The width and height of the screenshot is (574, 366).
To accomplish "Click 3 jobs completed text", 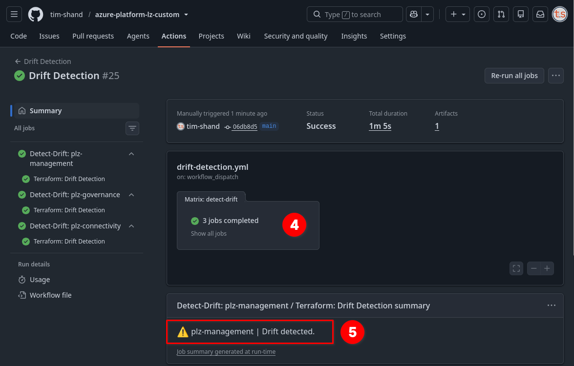I will (x=231, y=221).
